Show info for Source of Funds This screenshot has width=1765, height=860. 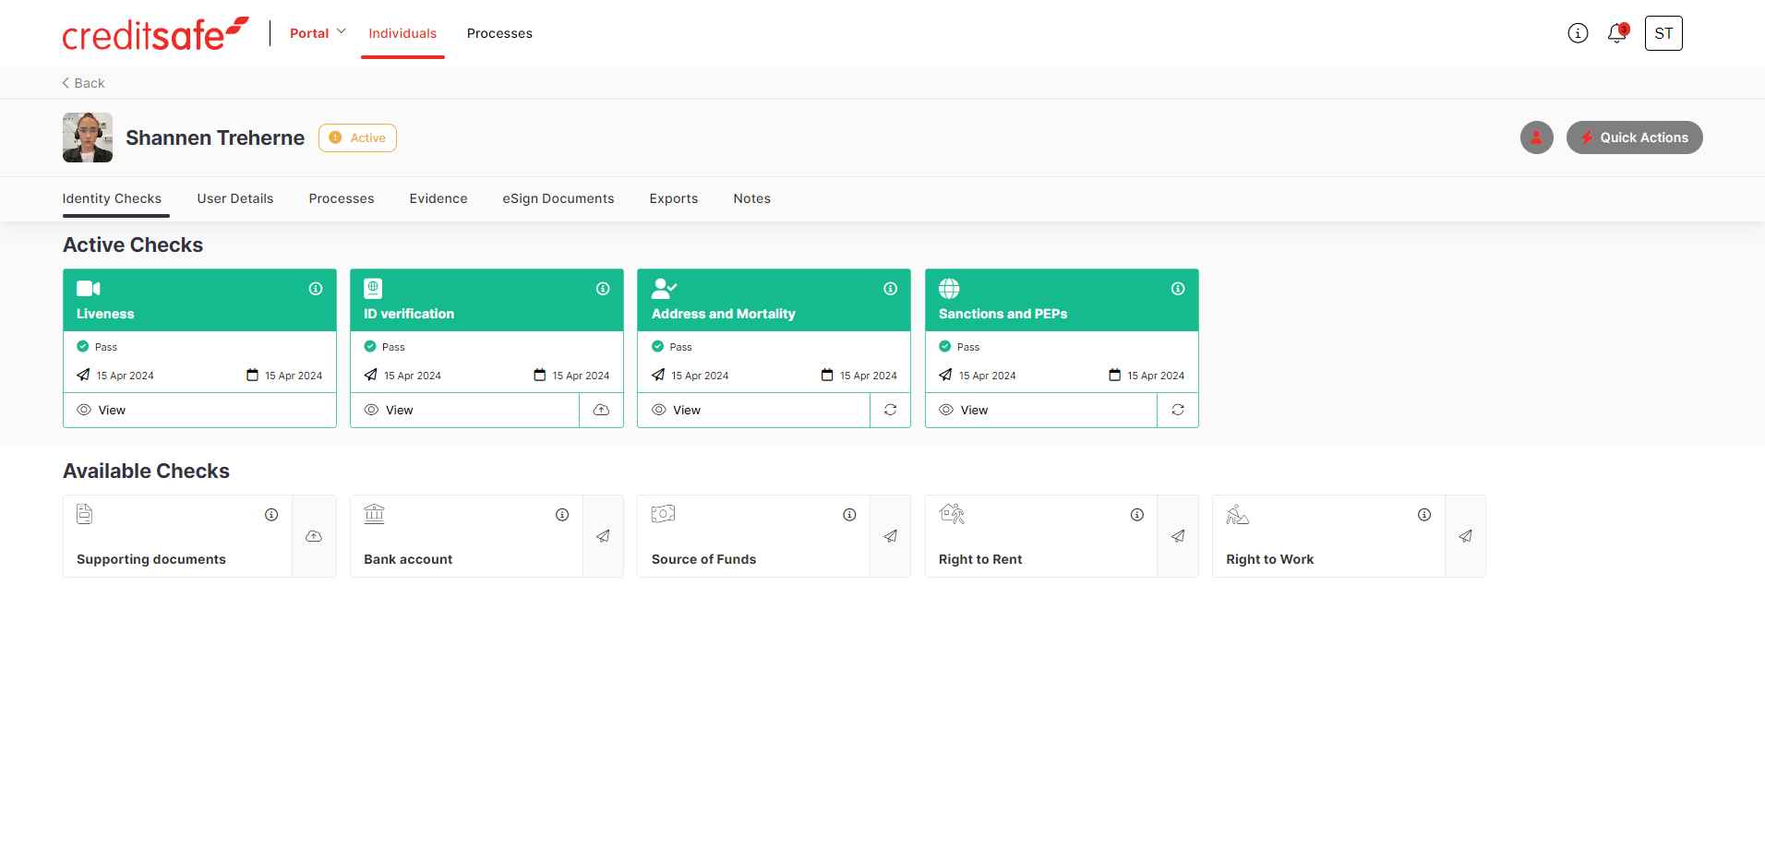point(849,515)
